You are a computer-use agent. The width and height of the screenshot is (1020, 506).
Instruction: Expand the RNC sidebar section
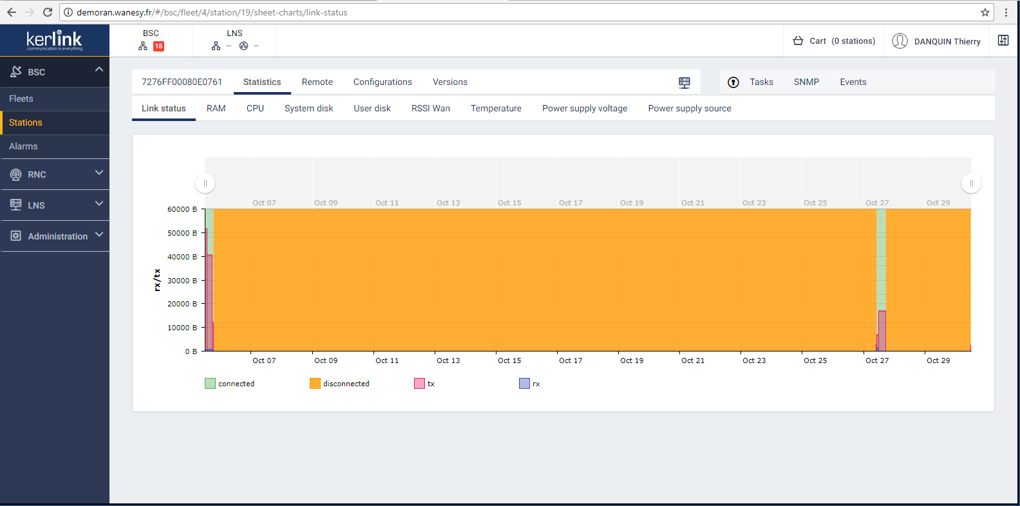(x=99, y=173)
